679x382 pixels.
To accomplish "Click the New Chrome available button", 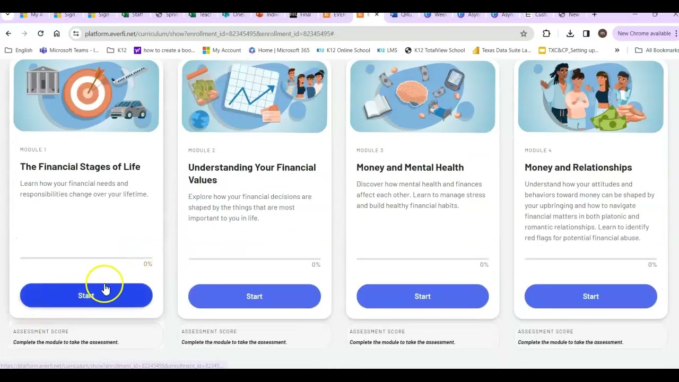I will click(x=645, y=33).
